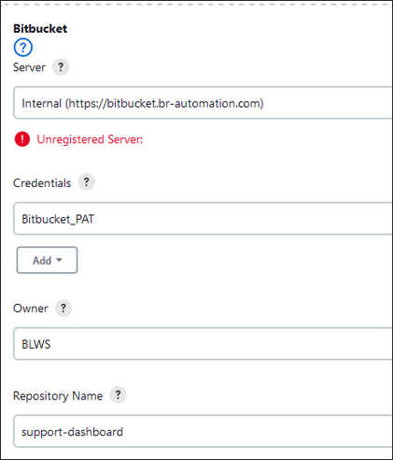Viewport: 393px width, 460px height.
Task: Open the blue Bitbucket help icon
Action: 23,48
